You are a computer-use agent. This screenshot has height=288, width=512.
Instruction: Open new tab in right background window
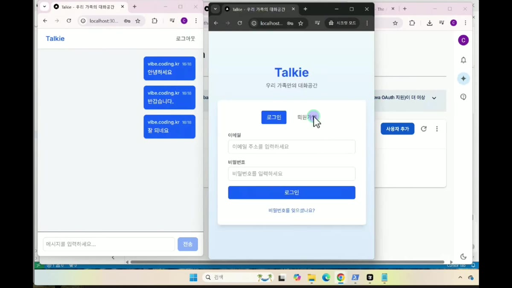tap(404, 9)
